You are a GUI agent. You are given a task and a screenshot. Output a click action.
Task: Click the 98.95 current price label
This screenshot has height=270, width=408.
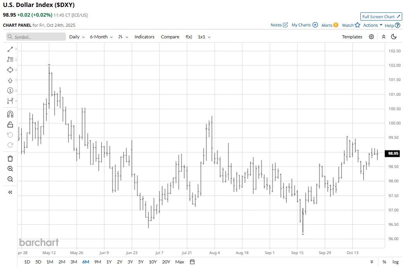click(x=393, y=153)
